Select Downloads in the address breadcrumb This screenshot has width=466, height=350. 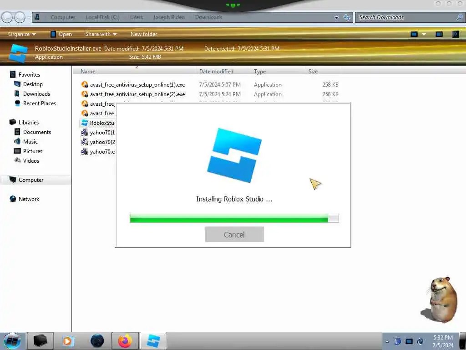coord(208,17)
